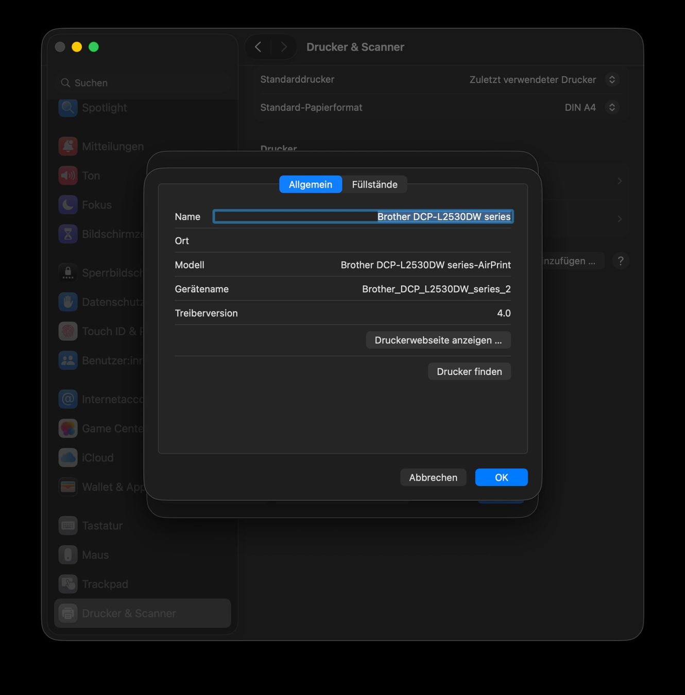Image resolution: width=685 pixels, height=695 pixels.
Task: Click the Internetaccounts @ icon
Action: (x=68, y=399)
